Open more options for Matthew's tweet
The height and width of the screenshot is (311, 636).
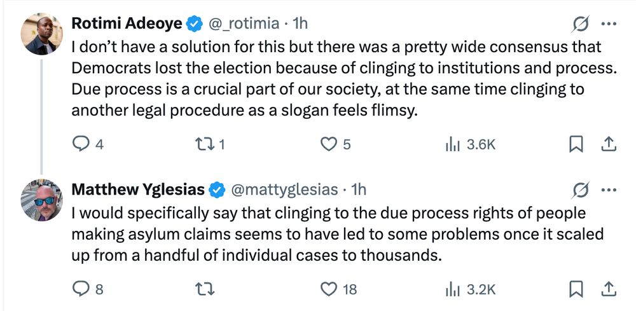click(609, 190)
